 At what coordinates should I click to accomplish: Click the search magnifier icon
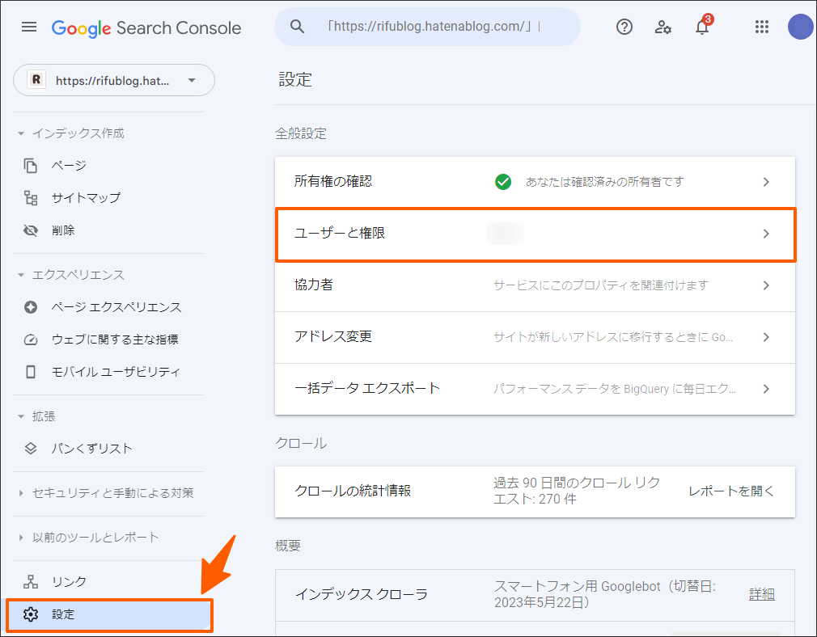[297, 26]
